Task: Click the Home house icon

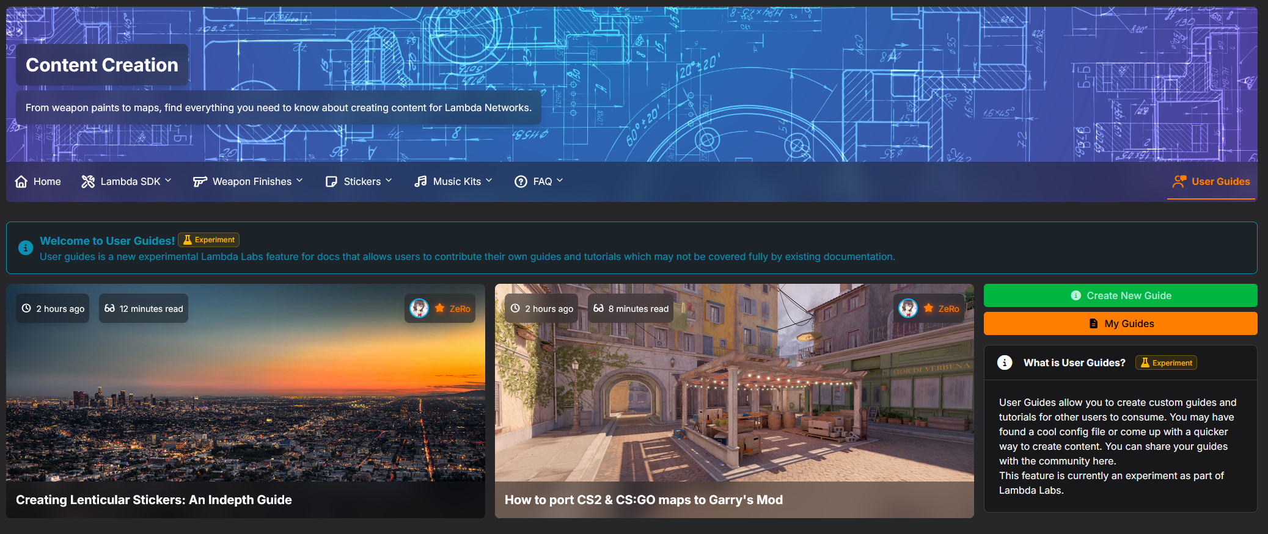Action: [21, 181]
